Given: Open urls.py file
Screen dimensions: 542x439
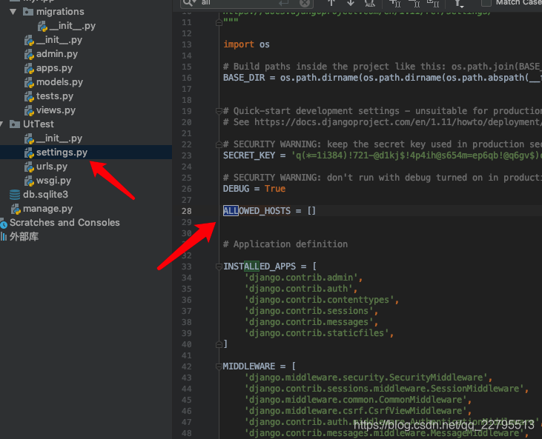Looking at the screenshot, I should point(51,167).
